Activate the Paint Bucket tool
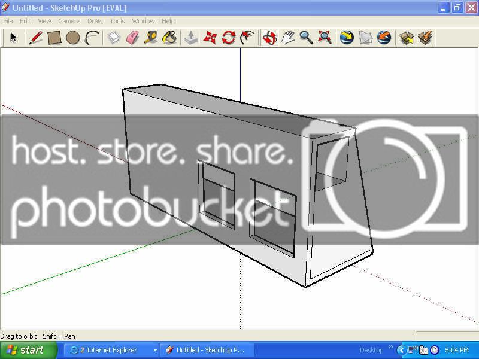 click(x=169, y=38)
